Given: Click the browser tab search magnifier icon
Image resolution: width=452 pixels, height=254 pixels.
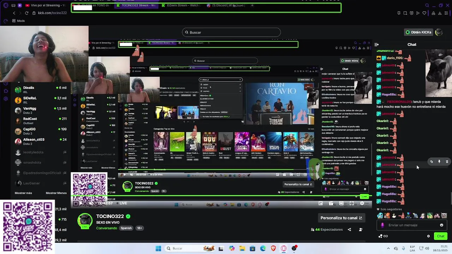Looking at the screenshot, I should [x=427, y=5].
